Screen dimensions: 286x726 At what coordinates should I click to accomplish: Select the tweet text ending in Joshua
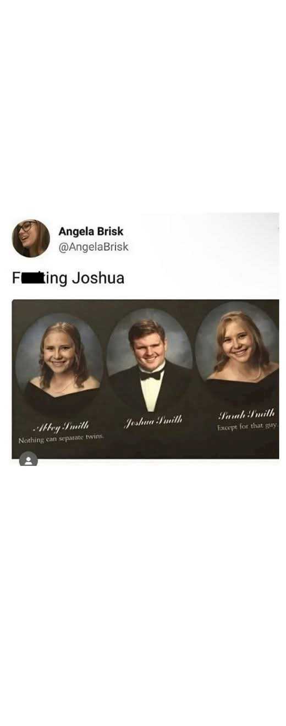point(68,278)
